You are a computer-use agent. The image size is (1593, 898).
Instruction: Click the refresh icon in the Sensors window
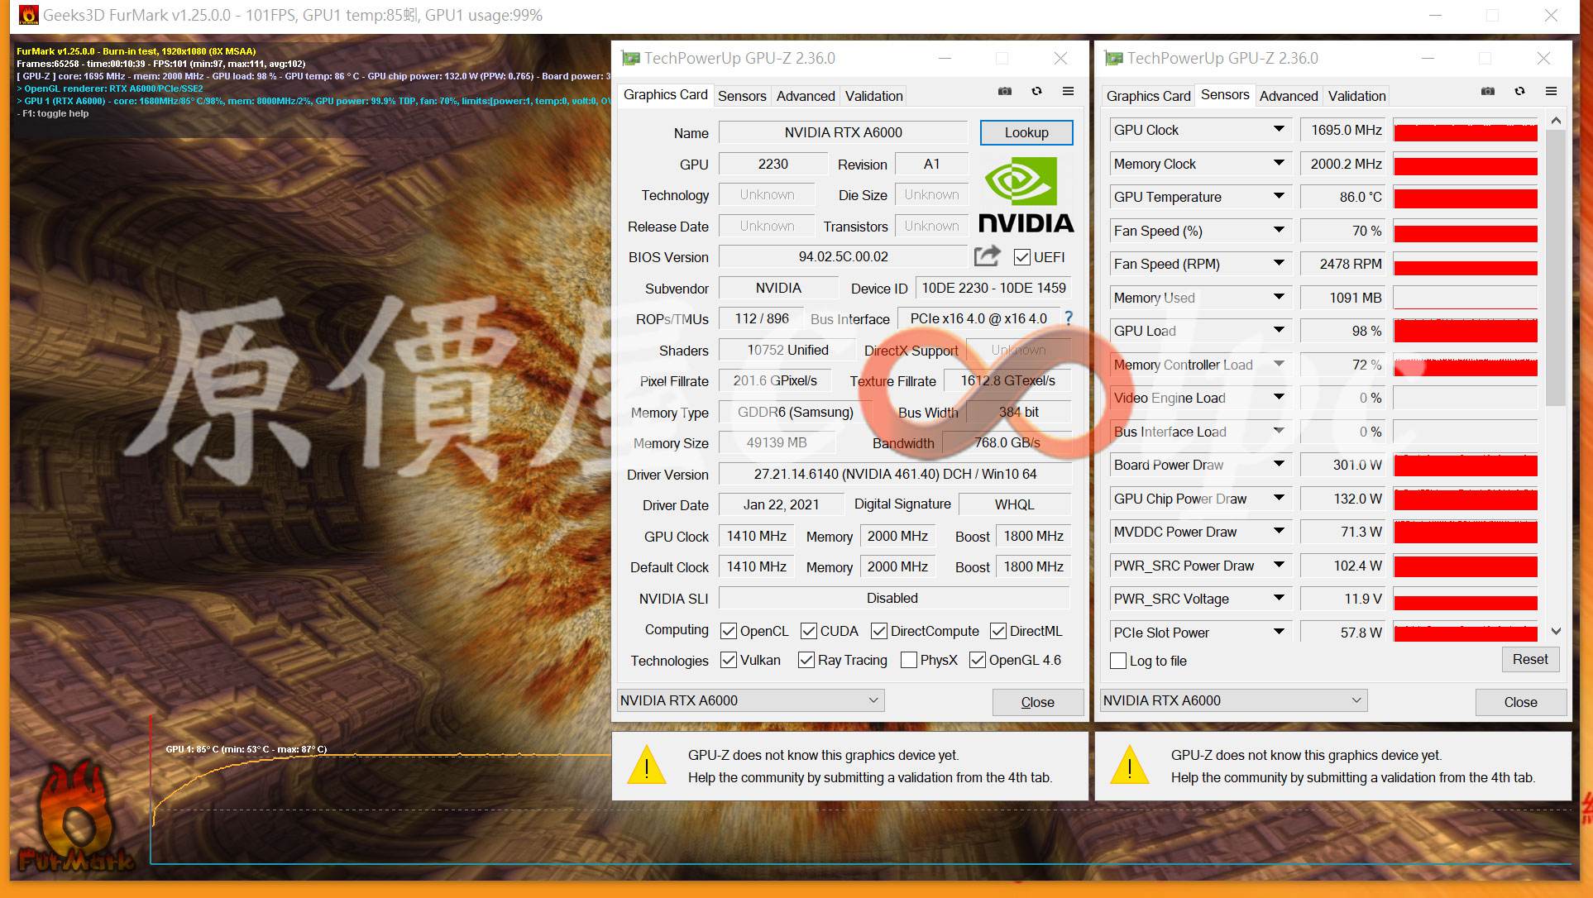click(x=1519, y=92)
